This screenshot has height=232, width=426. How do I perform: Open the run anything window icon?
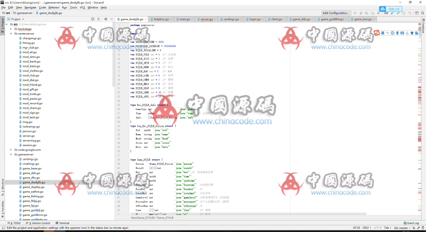[x=417, y=13]
